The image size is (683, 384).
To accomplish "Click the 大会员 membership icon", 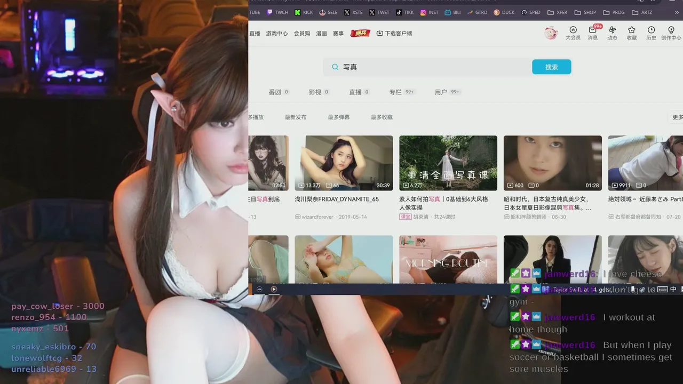I will tap(573, 33).
